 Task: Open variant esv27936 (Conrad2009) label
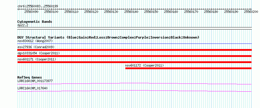[36, 47]
